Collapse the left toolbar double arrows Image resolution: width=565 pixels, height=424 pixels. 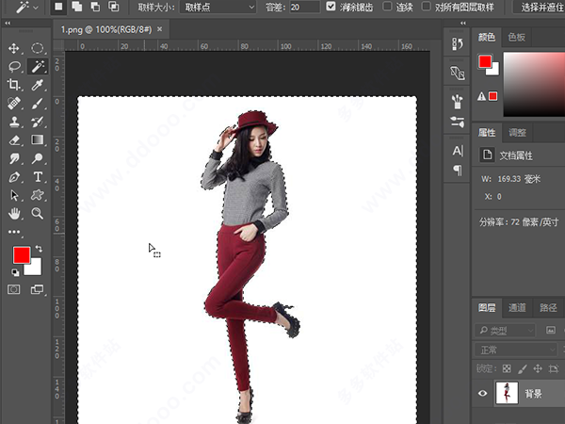[8, 23]
